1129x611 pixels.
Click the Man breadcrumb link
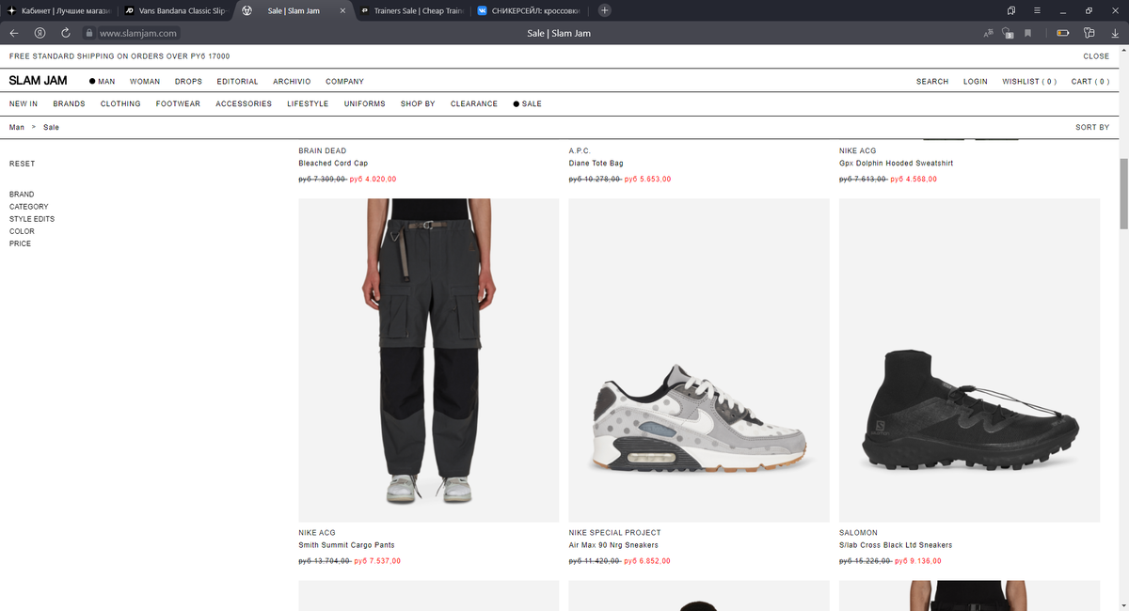click(17, 127)
